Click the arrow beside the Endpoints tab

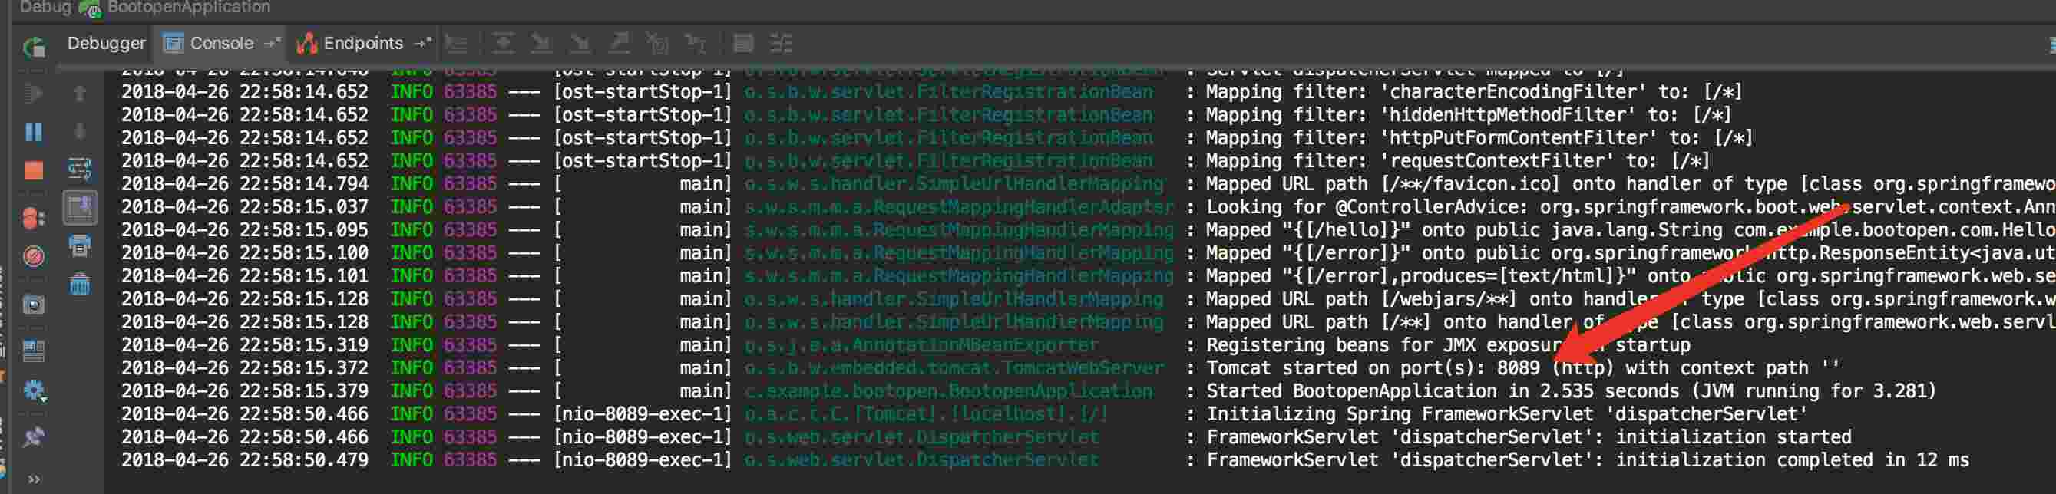pos(422,43)
